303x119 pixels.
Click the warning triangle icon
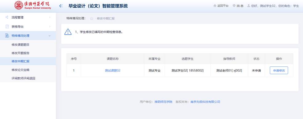68,32
